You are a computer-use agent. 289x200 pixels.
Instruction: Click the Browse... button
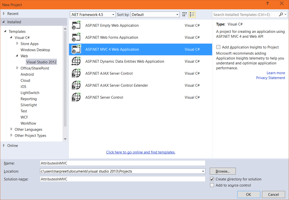click(223, 171)
